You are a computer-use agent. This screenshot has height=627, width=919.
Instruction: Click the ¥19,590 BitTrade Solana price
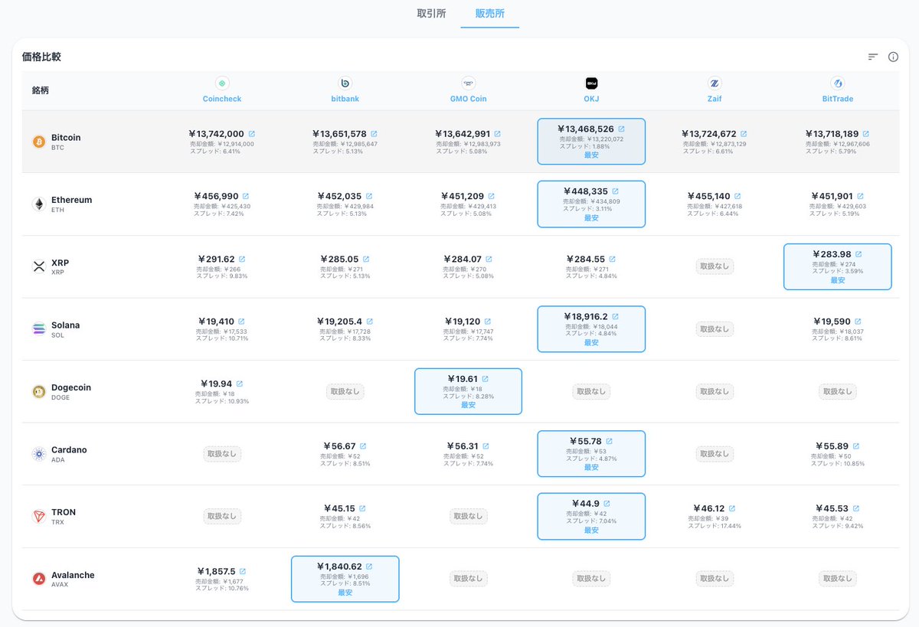coord(832,322)
